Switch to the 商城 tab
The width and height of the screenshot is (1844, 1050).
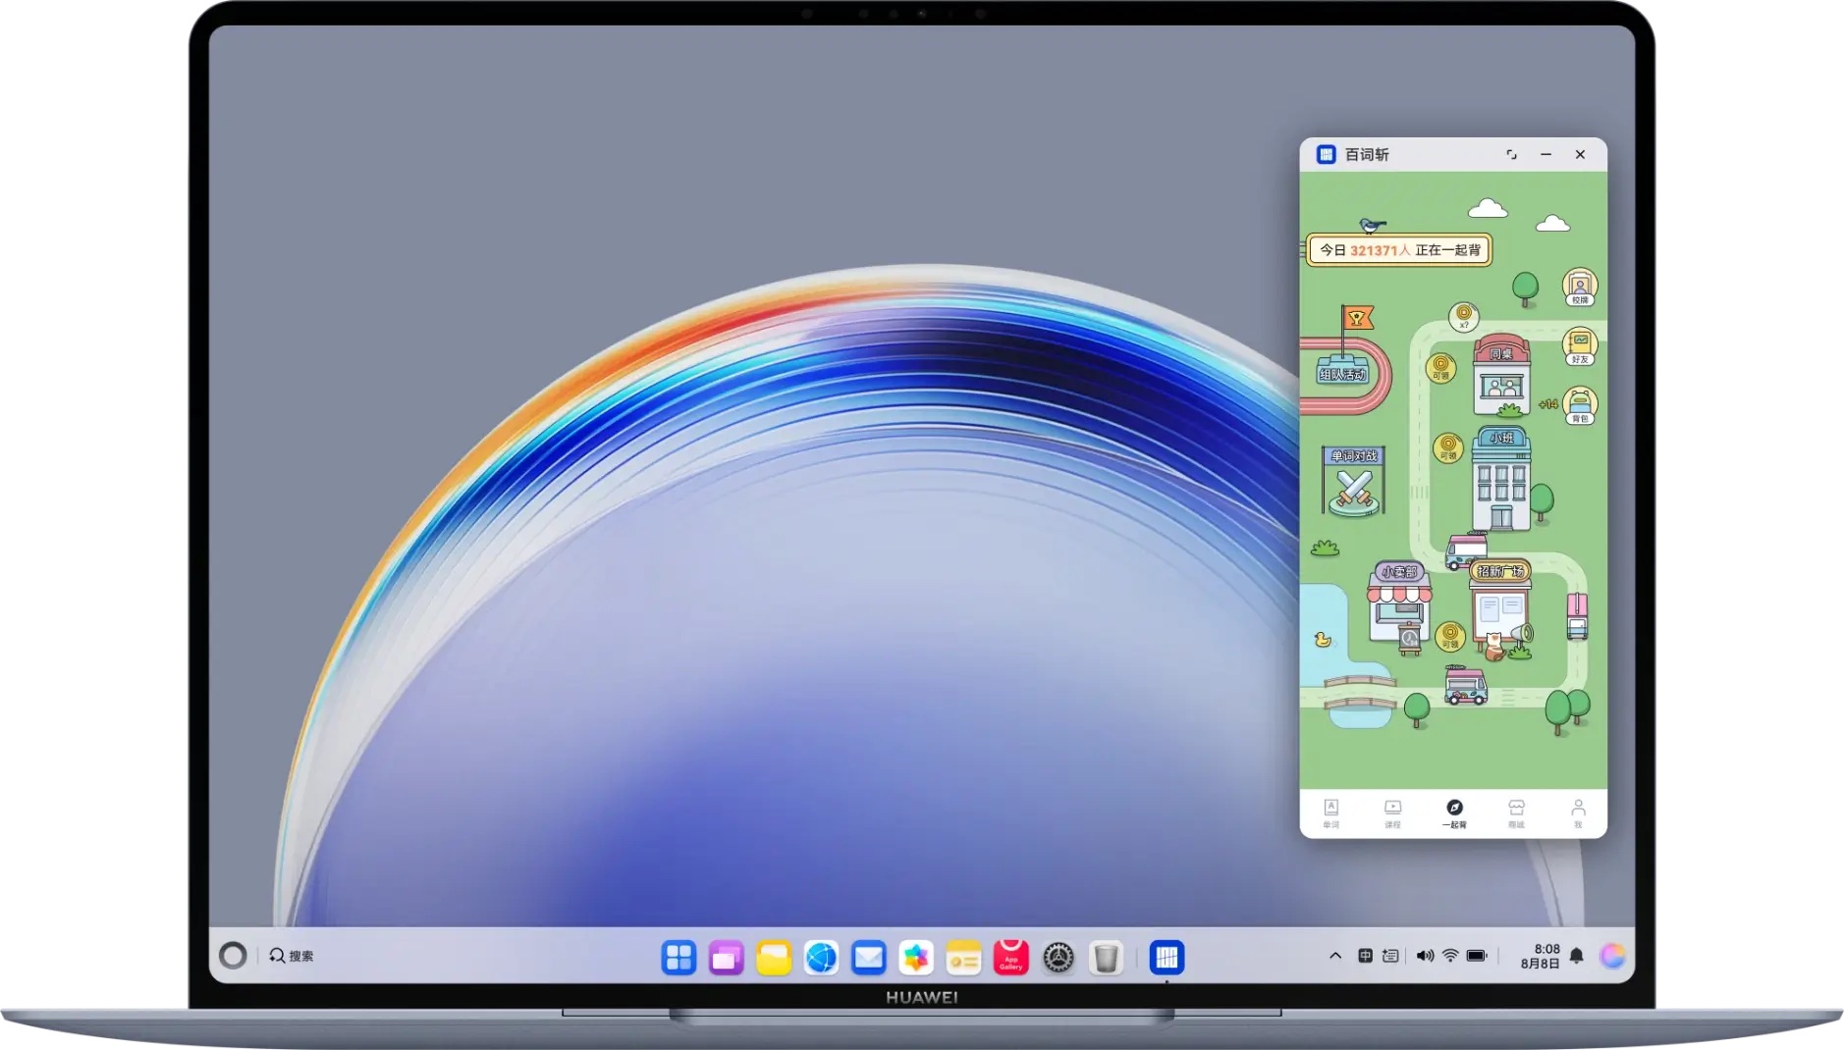point(1516,813)
